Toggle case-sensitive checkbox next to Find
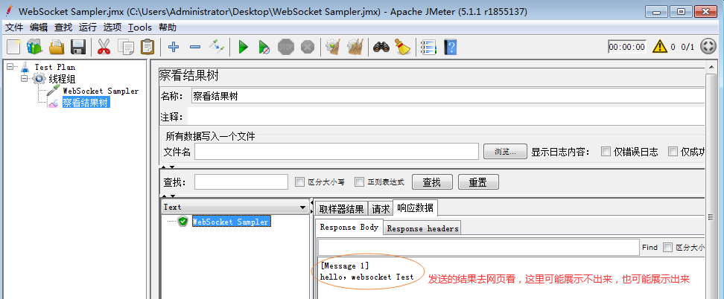 click(667, 248)
